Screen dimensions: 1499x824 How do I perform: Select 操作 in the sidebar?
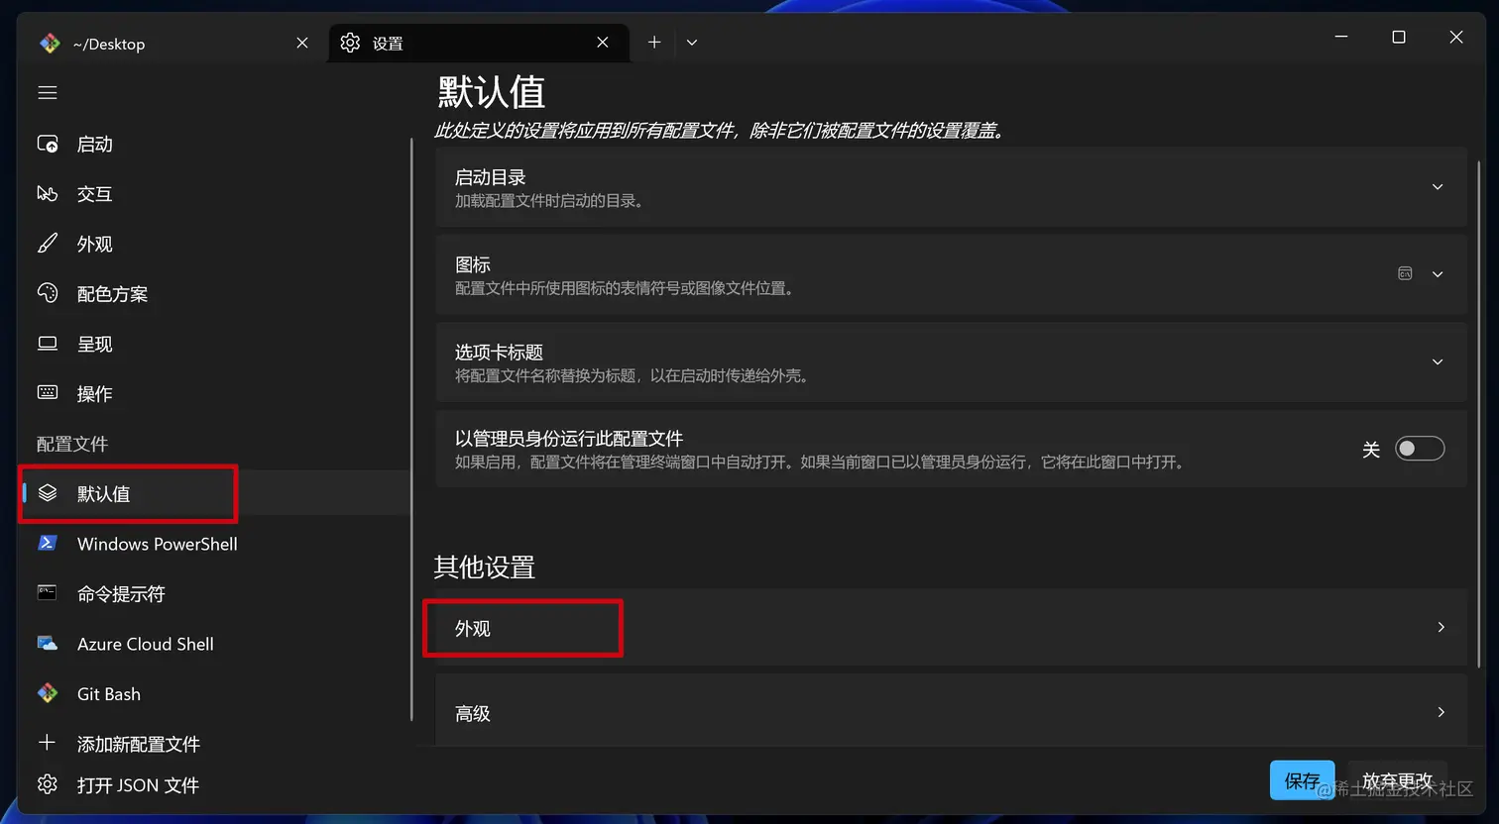coord(213,393)
